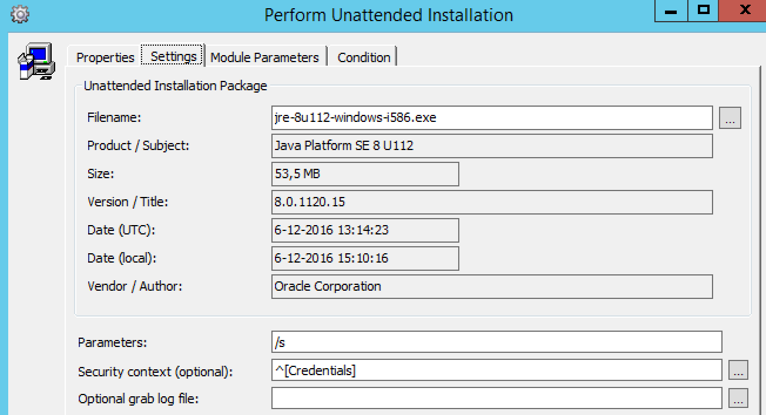Click the Filename input field
This screenshot has width=766, height=415.
tap(492, 117)
